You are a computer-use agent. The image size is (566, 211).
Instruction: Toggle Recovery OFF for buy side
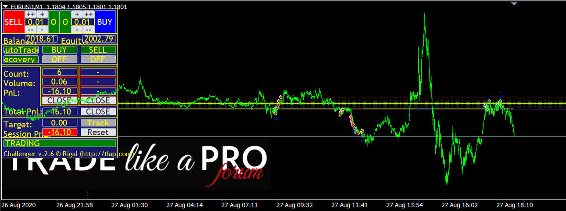point(59,59)
